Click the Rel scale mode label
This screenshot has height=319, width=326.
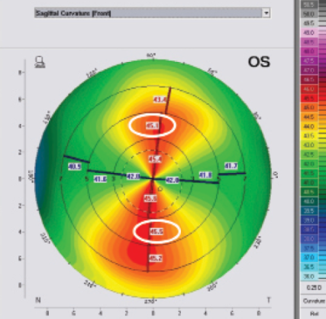click(314, 314)
